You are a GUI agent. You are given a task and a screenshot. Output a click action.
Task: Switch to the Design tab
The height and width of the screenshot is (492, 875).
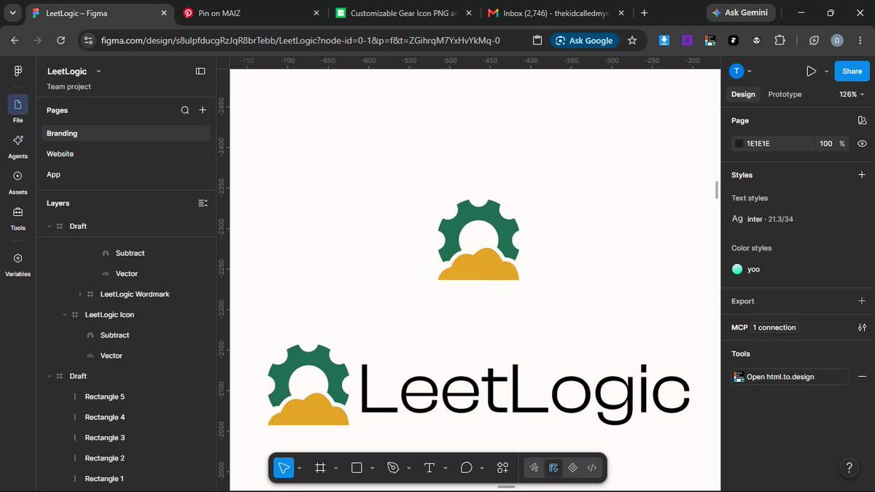click(x=743, y=95)
